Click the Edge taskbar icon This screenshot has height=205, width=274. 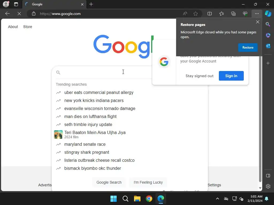(x=161, y=199)
